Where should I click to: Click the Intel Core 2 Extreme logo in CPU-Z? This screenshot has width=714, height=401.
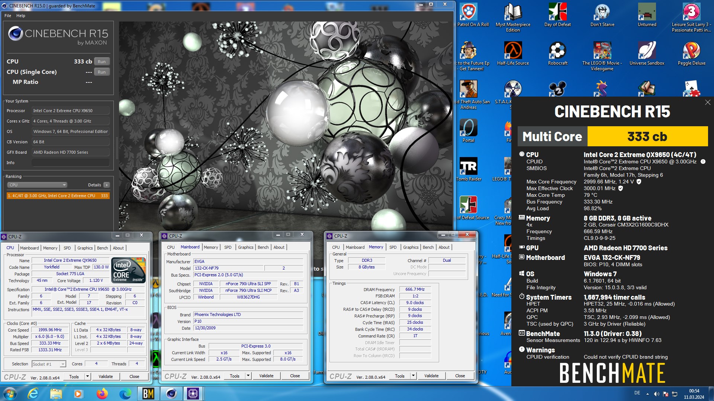pos(129,270)
